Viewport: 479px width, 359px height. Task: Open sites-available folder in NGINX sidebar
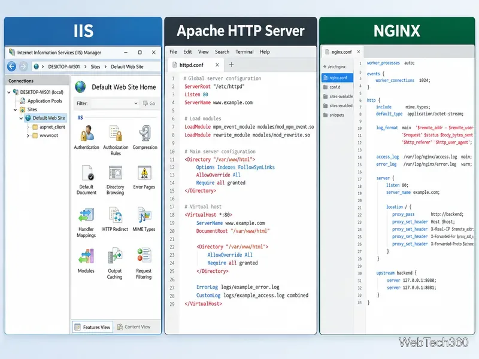coord(338,96)
